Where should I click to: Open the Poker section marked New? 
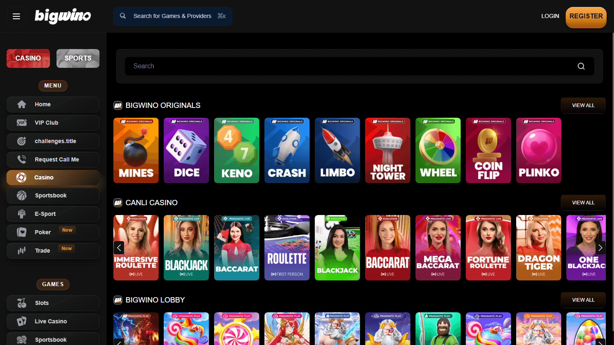coord(43,232)
